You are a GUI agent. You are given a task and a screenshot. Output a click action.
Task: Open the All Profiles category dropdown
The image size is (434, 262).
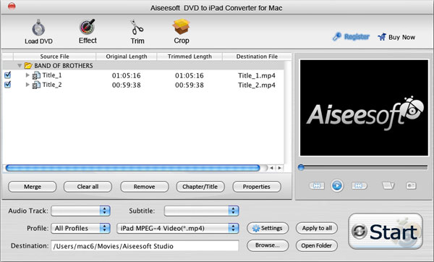tap(80, 228)
